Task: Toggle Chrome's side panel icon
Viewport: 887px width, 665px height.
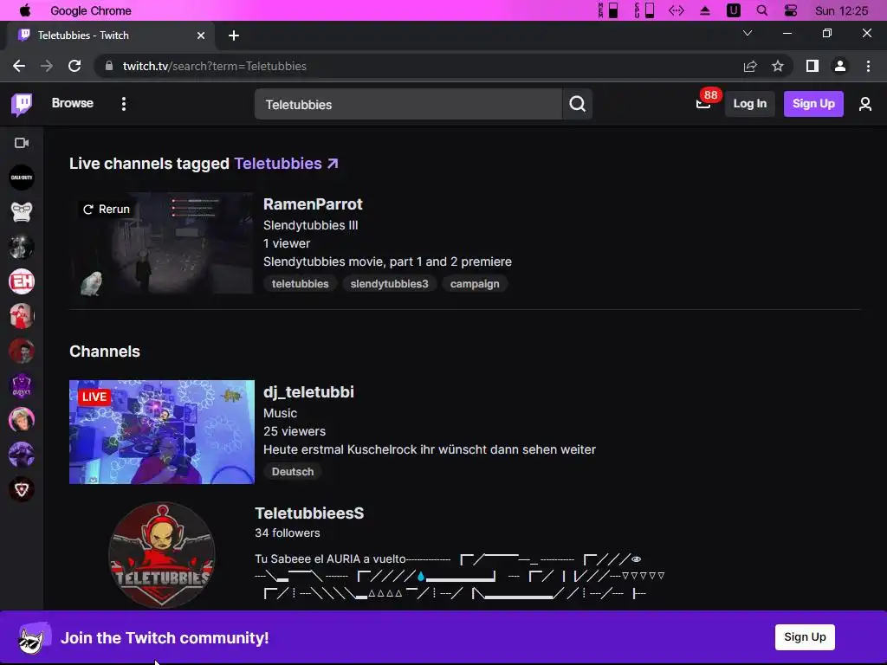Action: coord(813,66)
